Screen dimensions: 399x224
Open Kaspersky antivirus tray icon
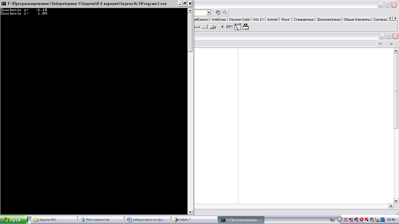coord(367,220)
